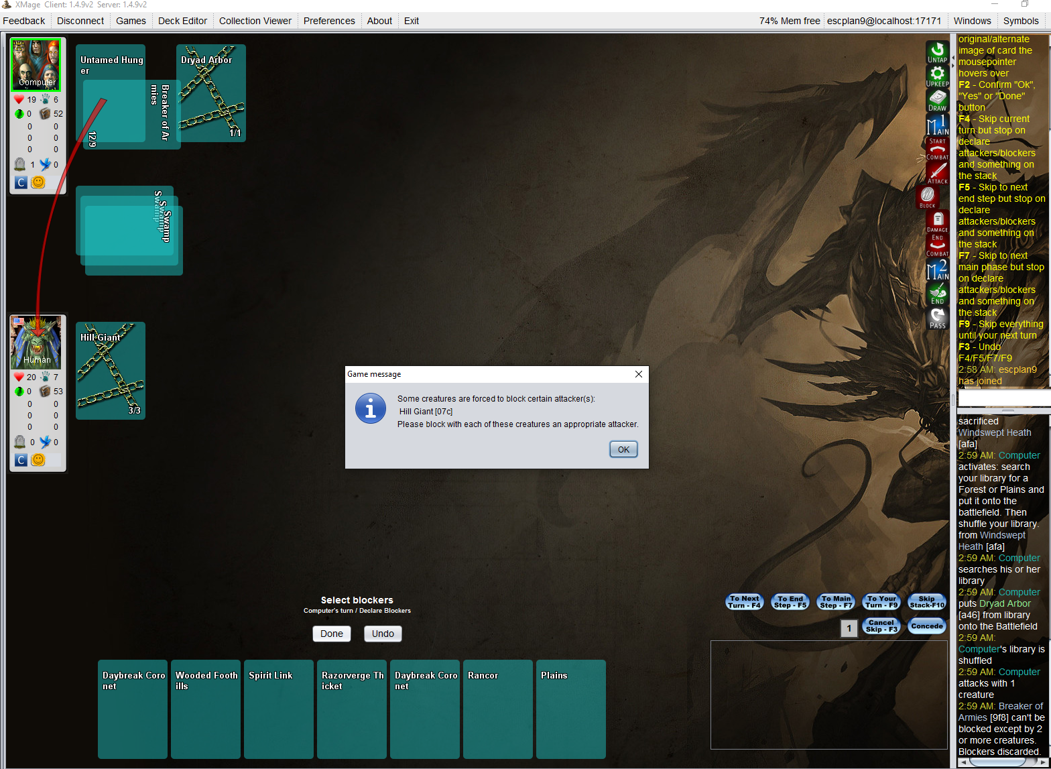Viewport: 1051px width, 769px height.
Task: Open the Feedback menu
Action: coord(24,21)
